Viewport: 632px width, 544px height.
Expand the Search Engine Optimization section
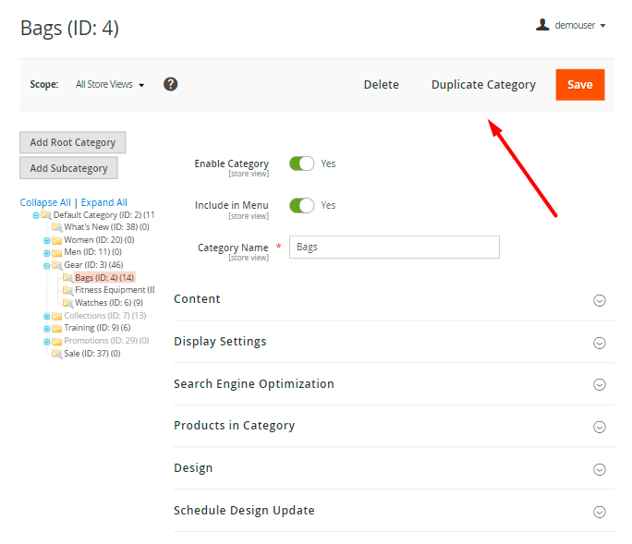(254, 384)
